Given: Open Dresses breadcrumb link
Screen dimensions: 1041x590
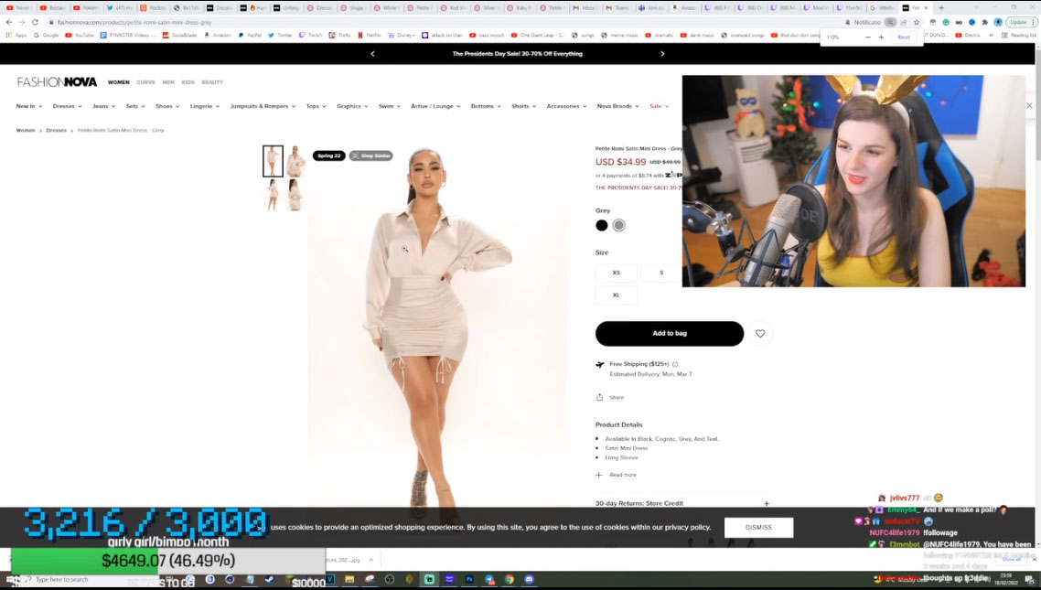Looking at the screenshot, I should 57,131.
